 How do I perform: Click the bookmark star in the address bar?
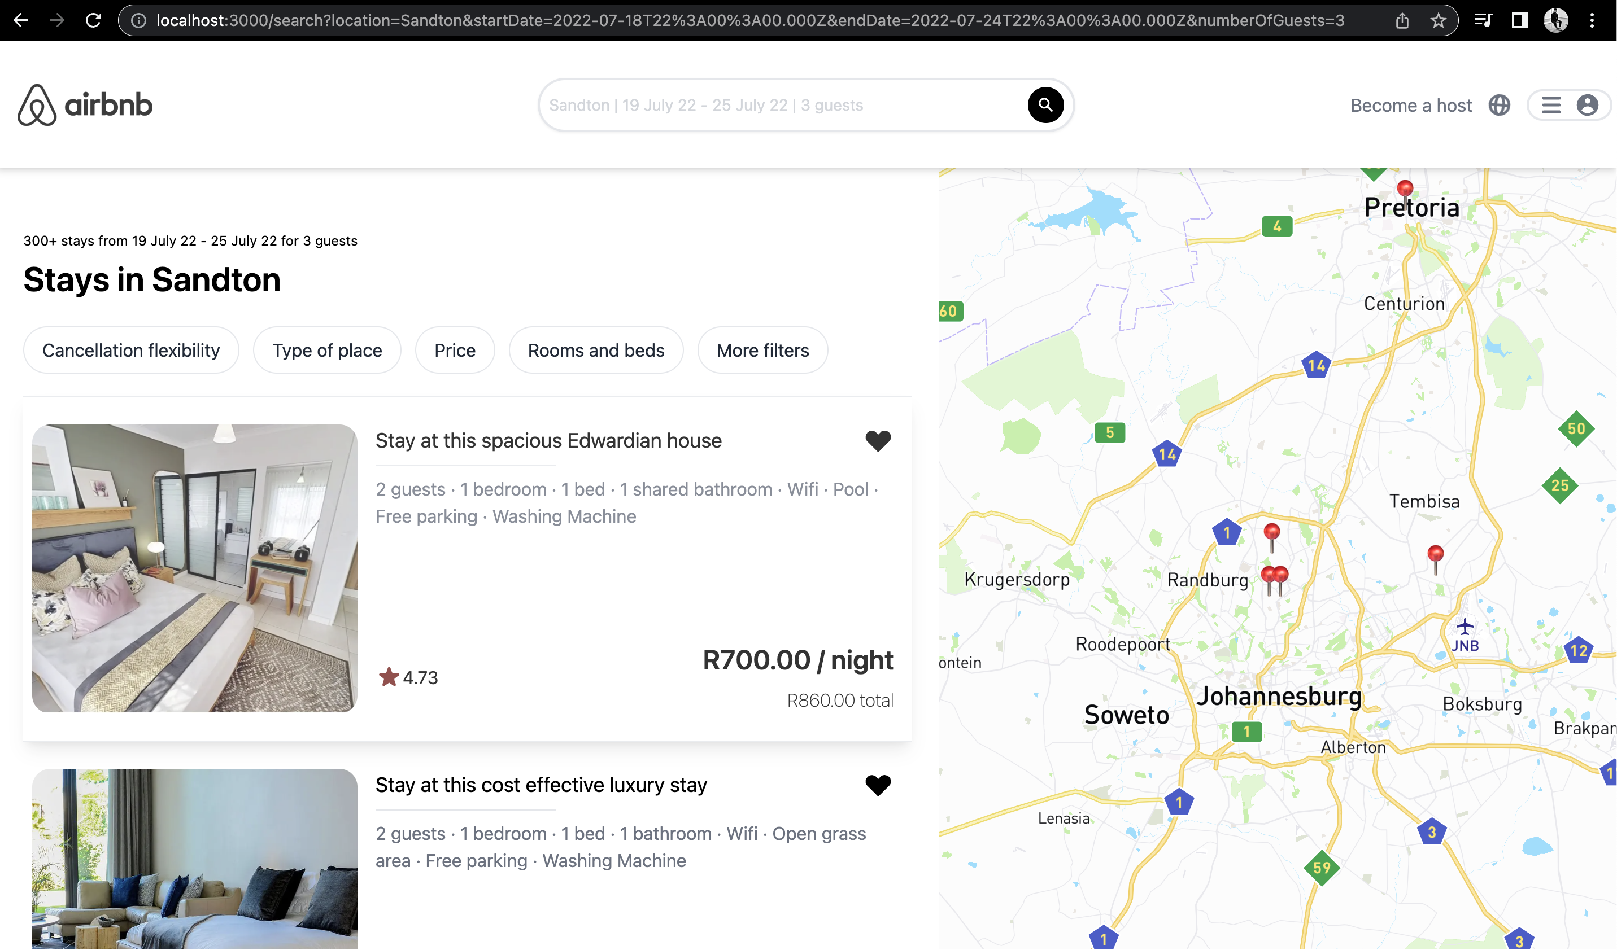click(1439, 20)
